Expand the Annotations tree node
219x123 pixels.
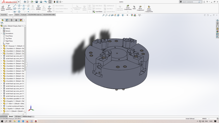point(1,33)
